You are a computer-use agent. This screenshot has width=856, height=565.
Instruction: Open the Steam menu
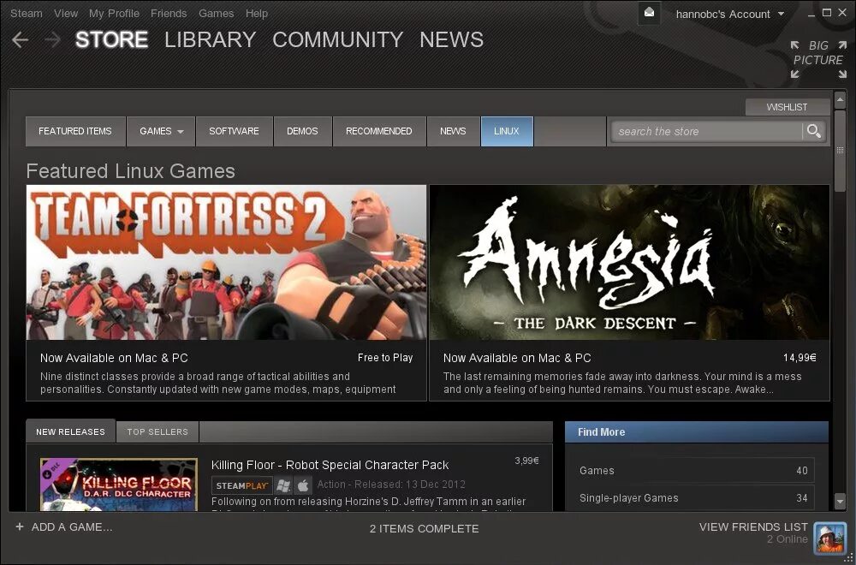coord(27,14)
